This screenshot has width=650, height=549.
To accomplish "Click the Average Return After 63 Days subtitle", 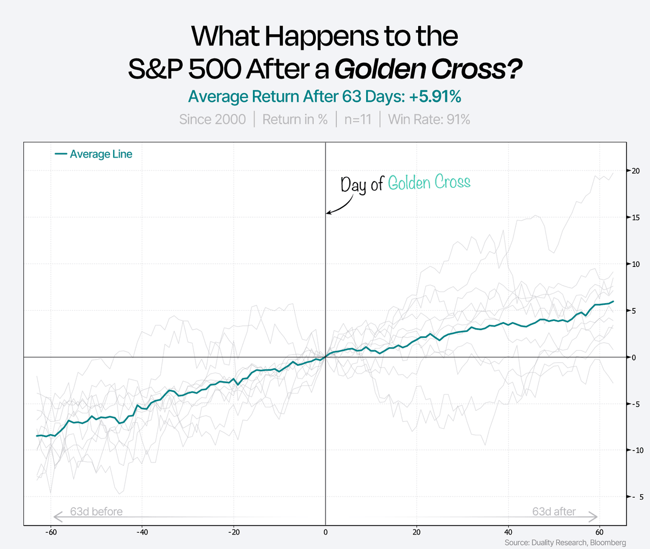I will (324, 97).
